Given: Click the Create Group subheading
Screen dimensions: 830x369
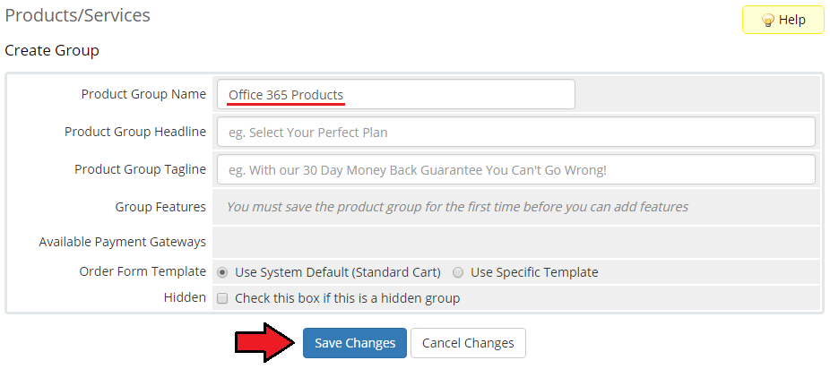Looking at the screenshot, I should click(52, 51).
